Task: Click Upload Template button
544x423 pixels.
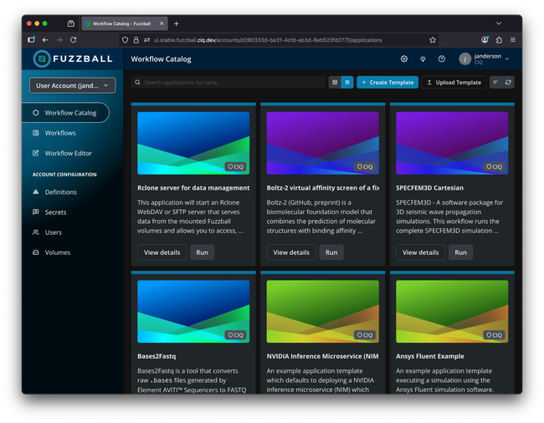Action: tap(454, 83)
